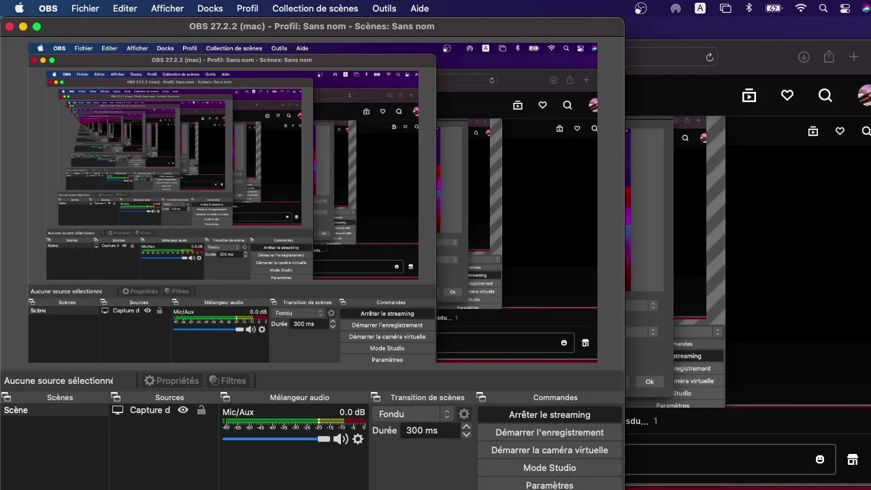The height and width of the screenshot is (490, 871).
Task: Click dock icon left of main Sources title
Action: pos(116,397)
